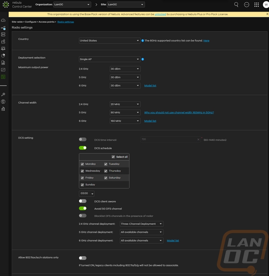Open the 160MHz in 5GHz explanation link
This screenshot has height=276, width=269.
point(179,112)
